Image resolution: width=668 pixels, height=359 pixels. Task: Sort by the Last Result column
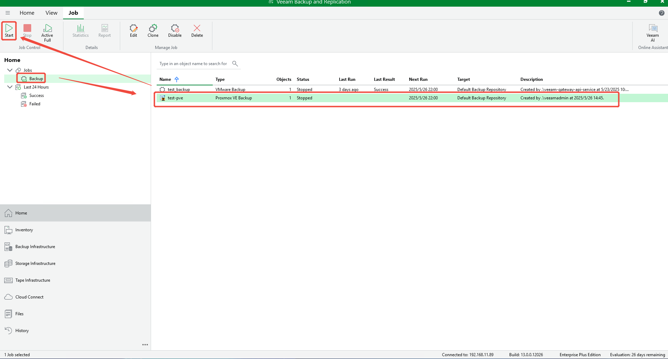tap(384, 79)
